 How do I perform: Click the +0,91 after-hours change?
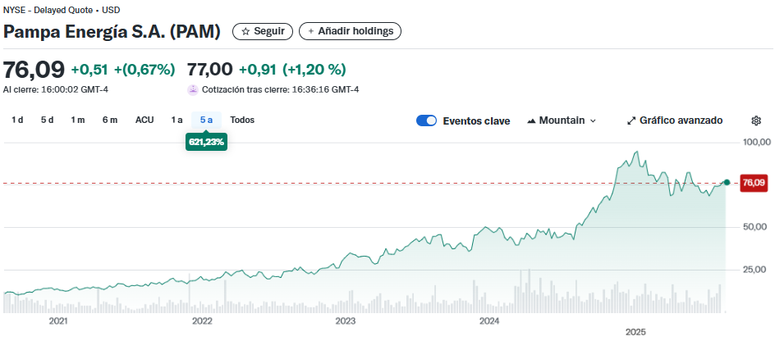(258, 70)
